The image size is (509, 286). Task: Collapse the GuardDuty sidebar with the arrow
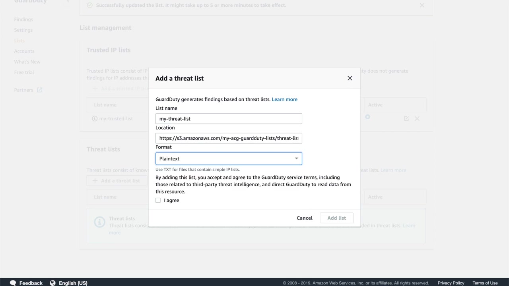[68, 1]
